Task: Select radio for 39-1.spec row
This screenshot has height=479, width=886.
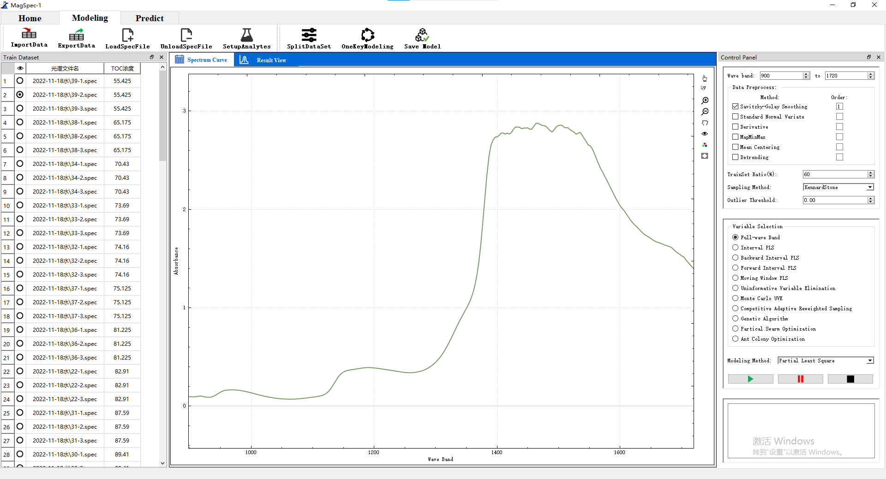Action: click(x=20, y=81)
